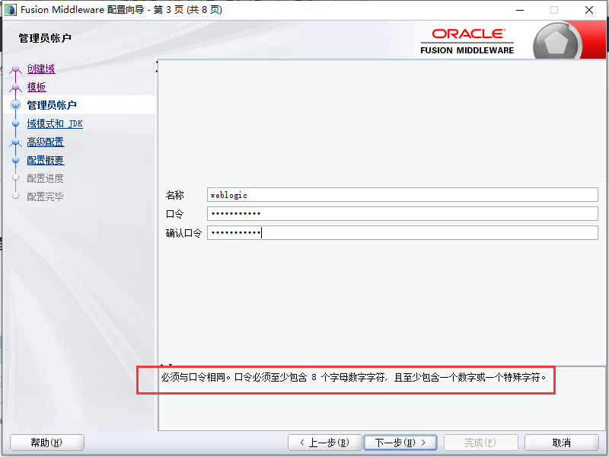Collapse the navigation pane with splitter arrow
The width and height of the screenshot is (609, 457).
point(157,62)
